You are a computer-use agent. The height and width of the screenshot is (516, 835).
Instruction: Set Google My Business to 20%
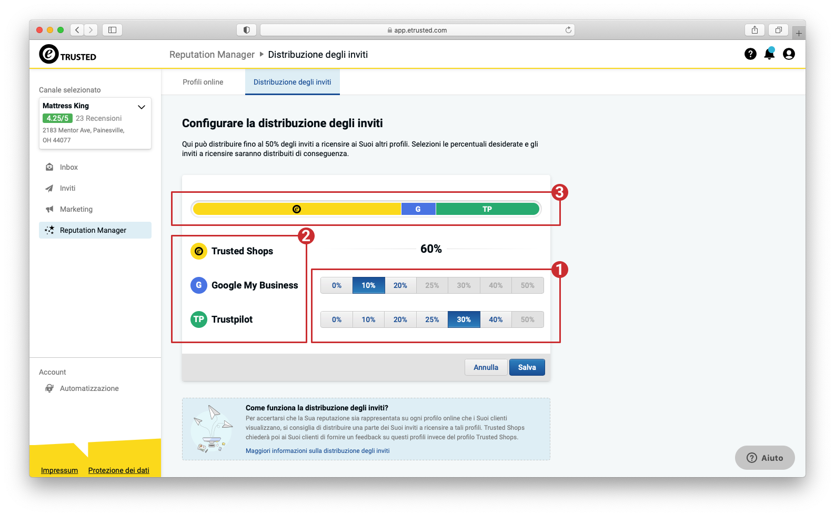pos(400,285)
